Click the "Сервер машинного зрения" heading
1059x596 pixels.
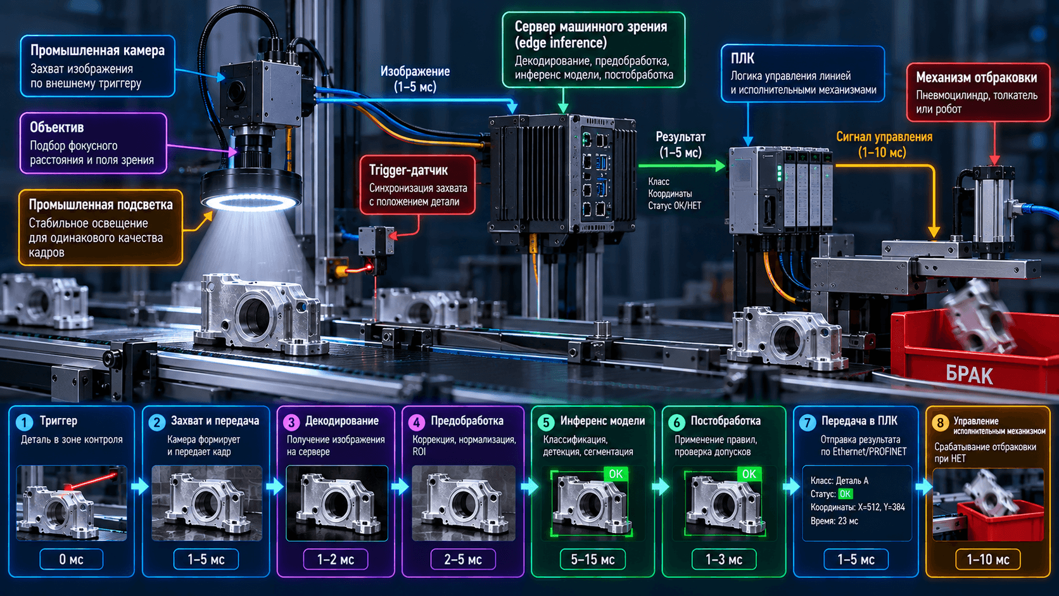pyautogui.click(x=590, y=34)
